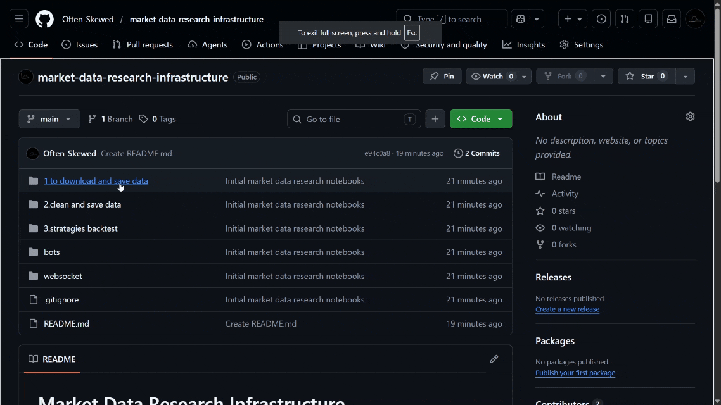Open the green Code clone dropdown
The height and width of the screenshot is (405, 721).
tap(481, 119)
